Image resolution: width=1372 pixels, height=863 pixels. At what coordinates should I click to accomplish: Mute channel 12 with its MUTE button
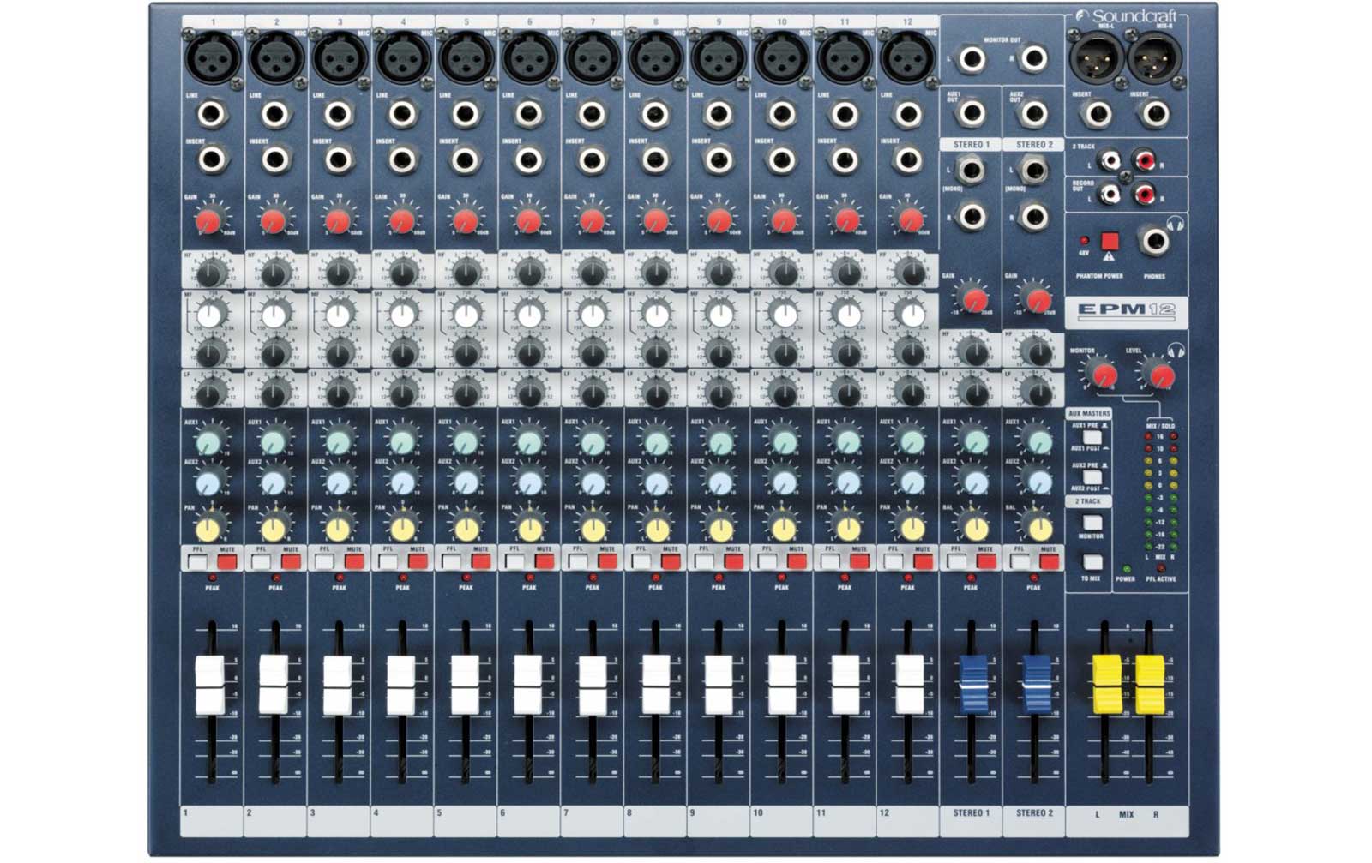click(923, 562)
